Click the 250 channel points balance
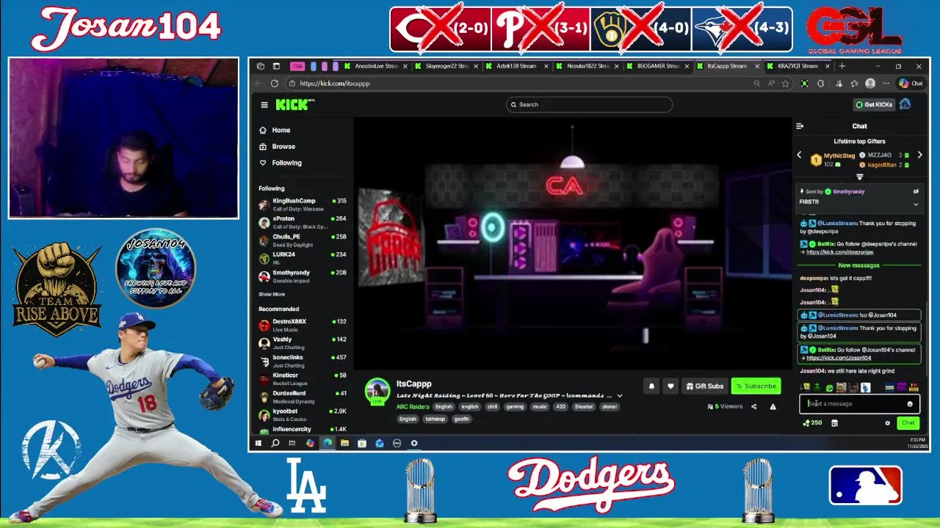This screenshot has height=528, width=940. tap(812, 423)
